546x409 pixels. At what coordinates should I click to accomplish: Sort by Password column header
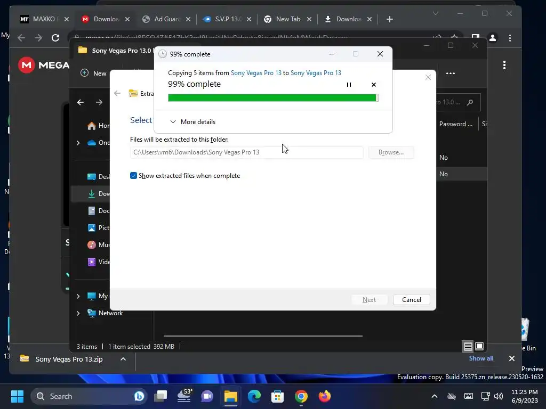tap(455, 124)
